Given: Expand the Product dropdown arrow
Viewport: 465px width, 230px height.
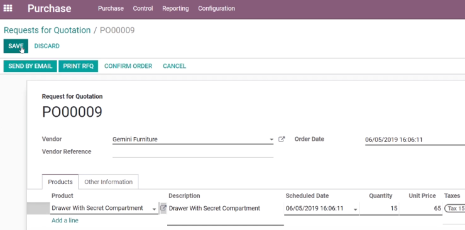Looking at the screenshot, I should (154, 209).
